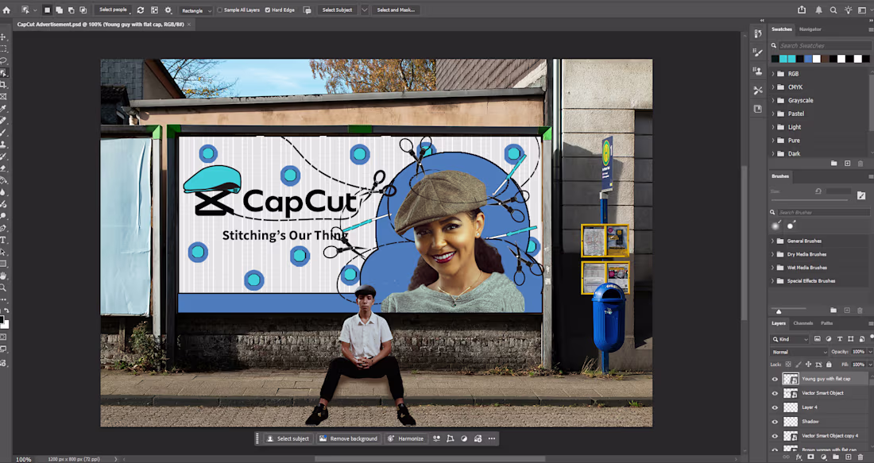Screen dimensions: 874x463
Task: Toggle lock transparent pixels in Layers
Action: point(788,365)
